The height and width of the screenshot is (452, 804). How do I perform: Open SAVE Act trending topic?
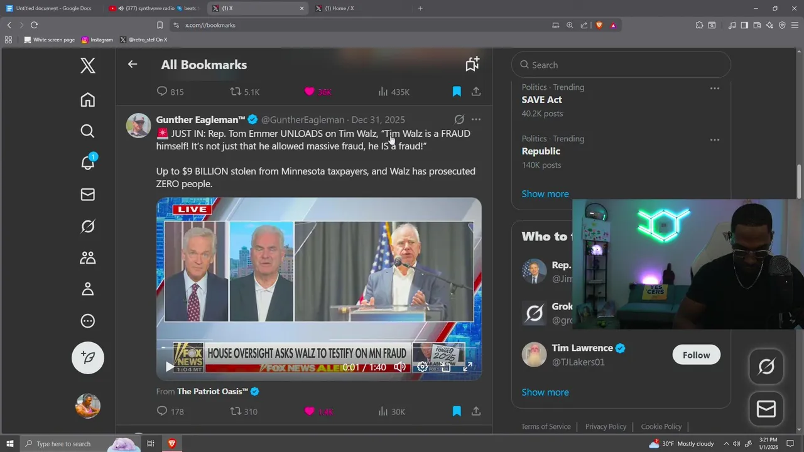pos(541,100)
